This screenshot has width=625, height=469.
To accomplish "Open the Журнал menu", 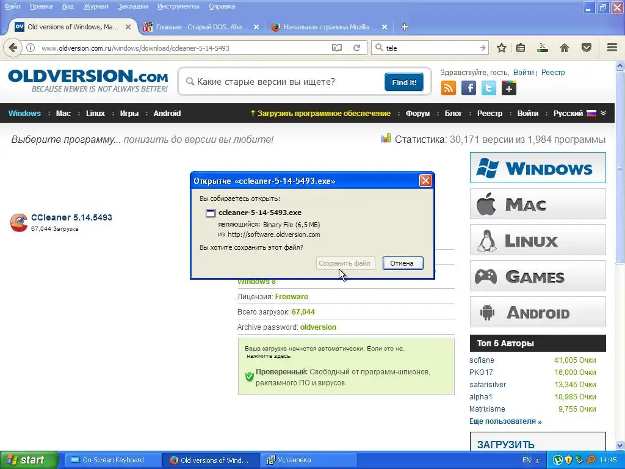I will click(96, 6).
